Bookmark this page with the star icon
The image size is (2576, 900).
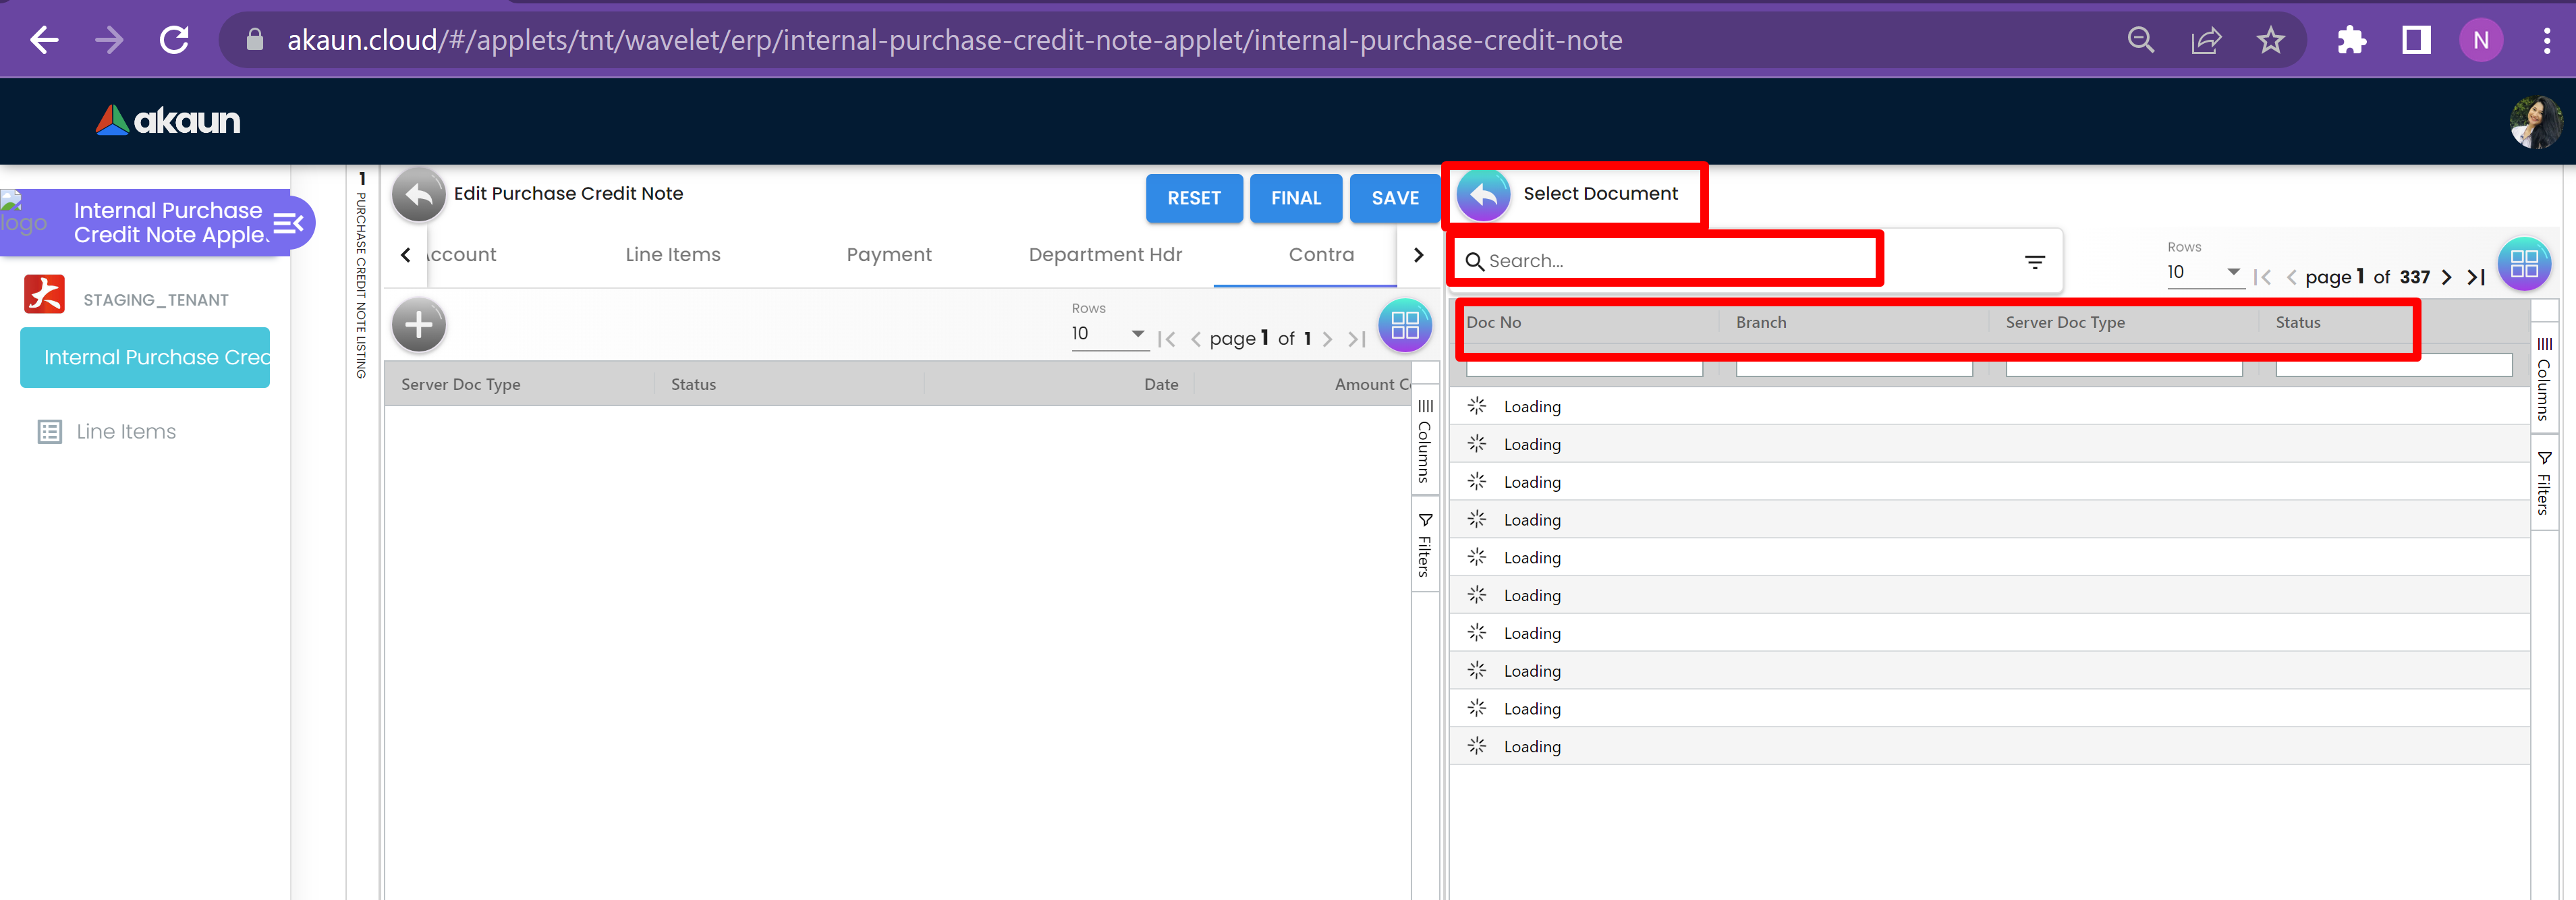tap(2271, 40)
